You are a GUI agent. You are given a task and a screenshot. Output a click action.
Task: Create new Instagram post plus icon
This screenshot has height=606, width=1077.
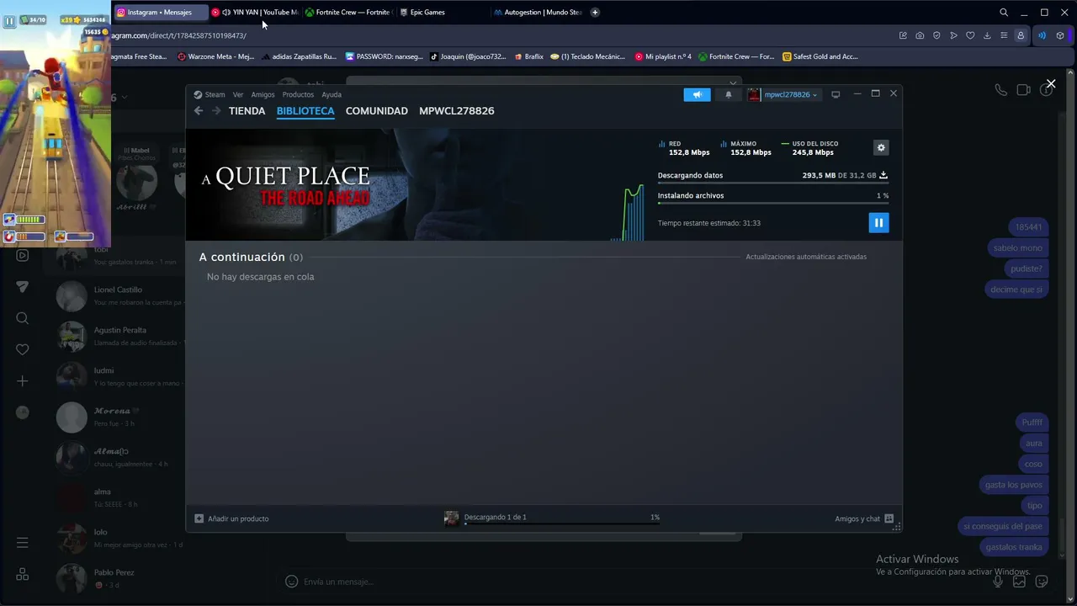click(23, 381)
